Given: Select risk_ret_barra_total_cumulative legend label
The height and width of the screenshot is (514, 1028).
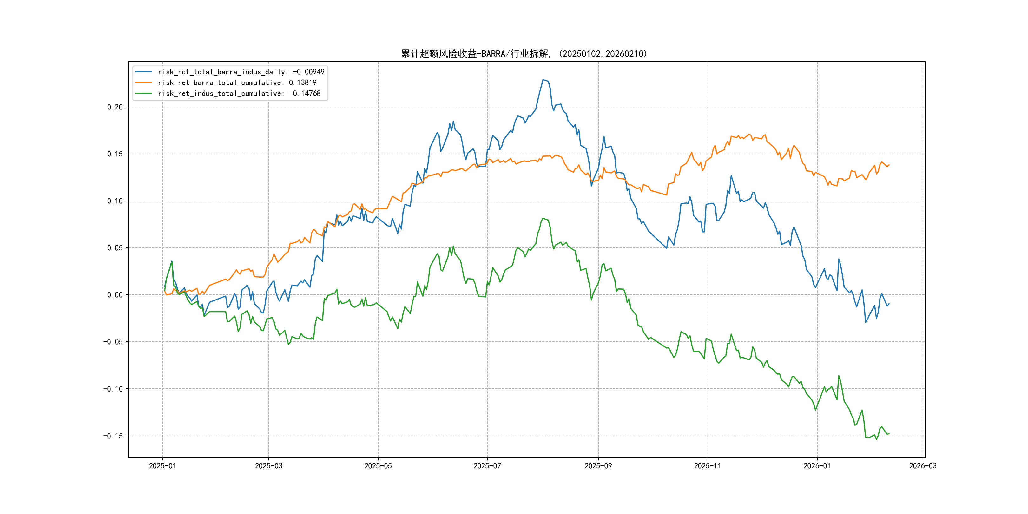Looking at the screenshot, I should 237,82.
